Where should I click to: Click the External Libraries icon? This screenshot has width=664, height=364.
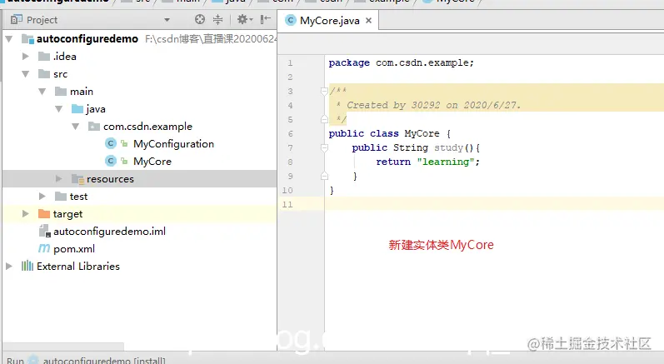pyautogui.click(x=27, y=266)
